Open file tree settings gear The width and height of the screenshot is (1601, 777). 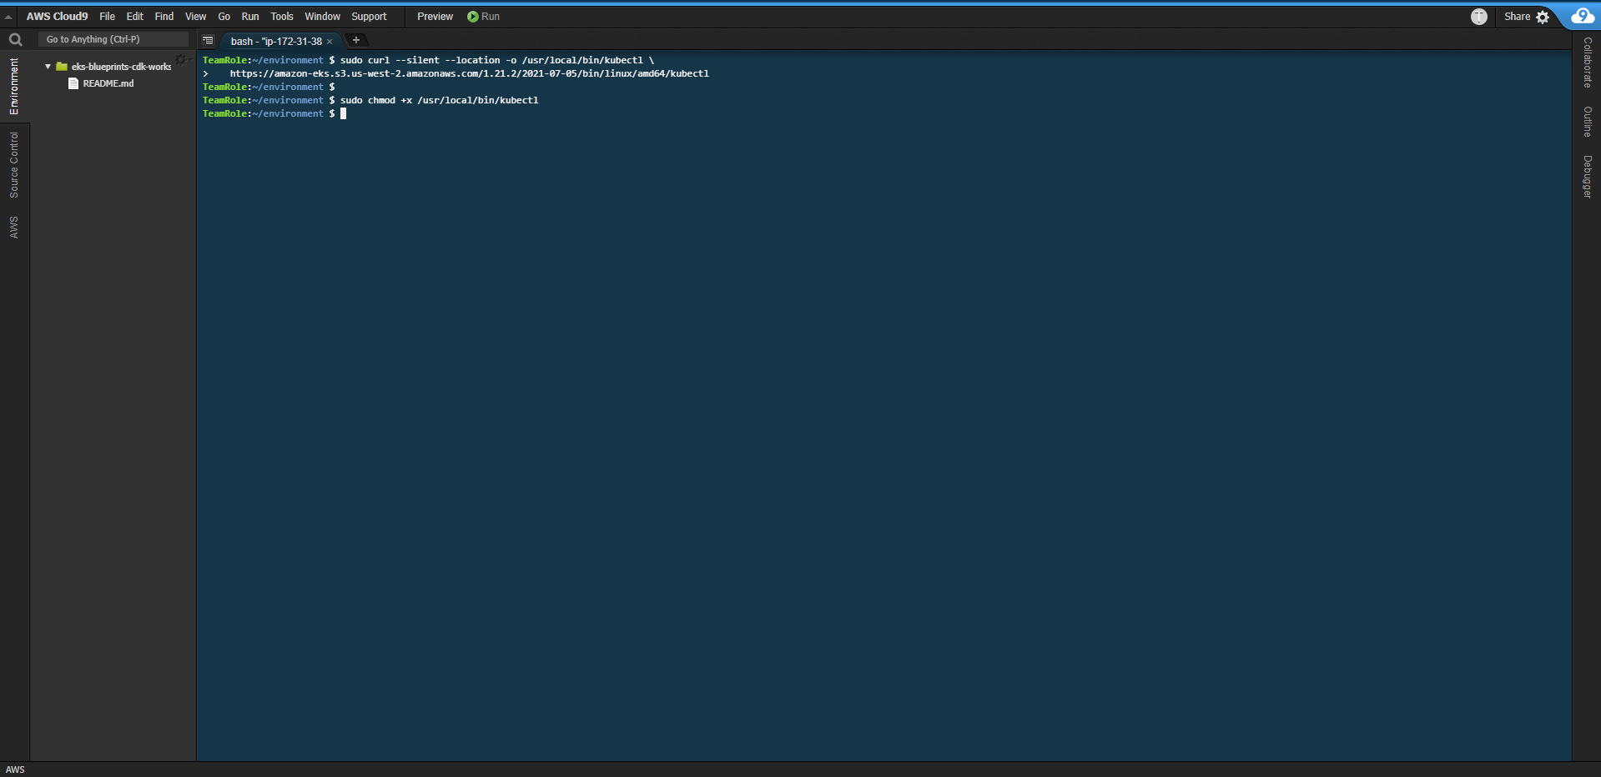tap(180, 60)
